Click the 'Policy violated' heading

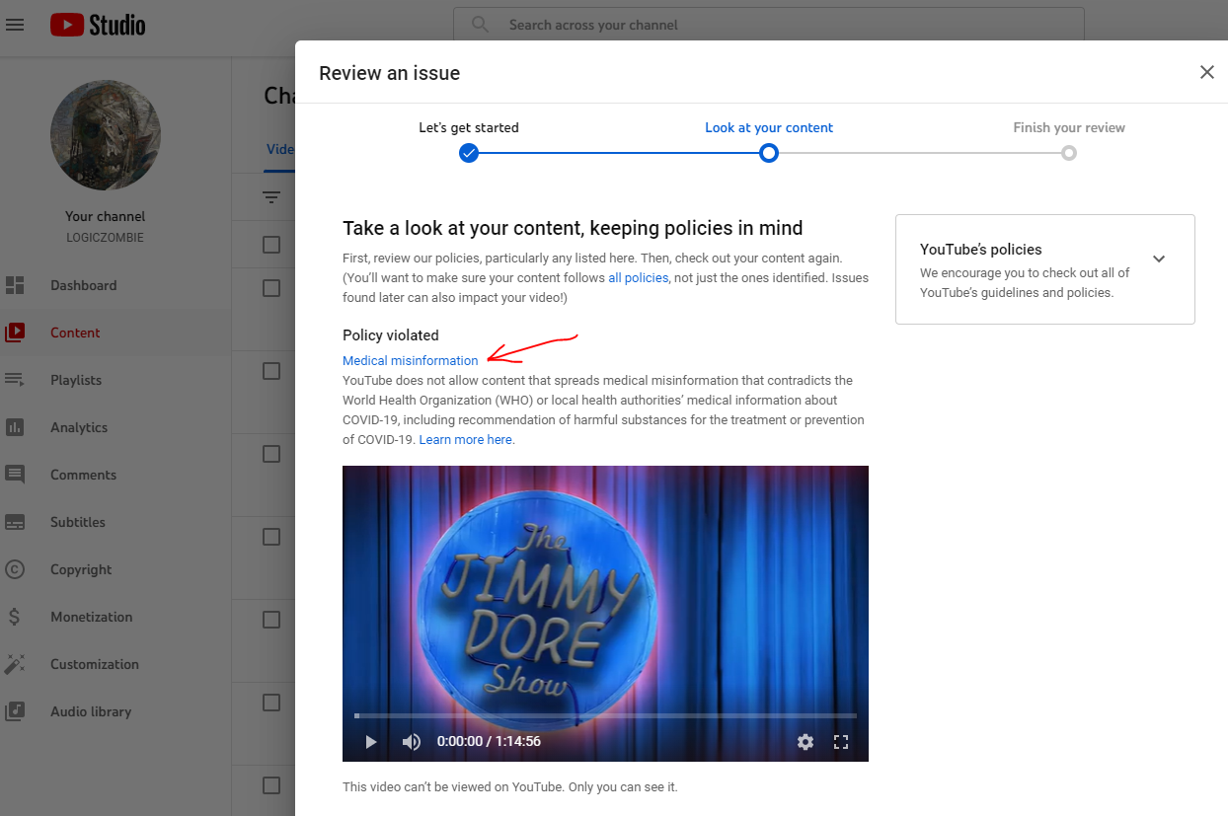(391, 335)
